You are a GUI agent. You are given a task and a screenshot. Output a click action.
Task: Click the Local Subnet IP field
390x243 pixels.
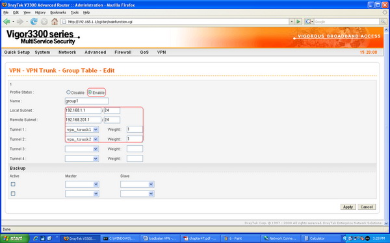(x=83, y=110)
